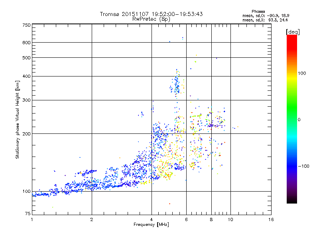
Task: Click the y-axis tick label '300'
Action: click(x=26, y=100)
